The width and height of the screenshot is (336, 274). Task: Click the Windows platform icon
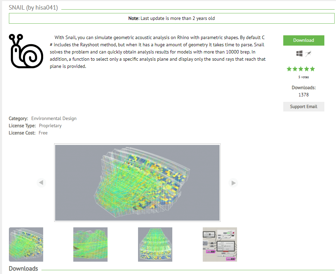pyautogui.click(x=299, y=53)
